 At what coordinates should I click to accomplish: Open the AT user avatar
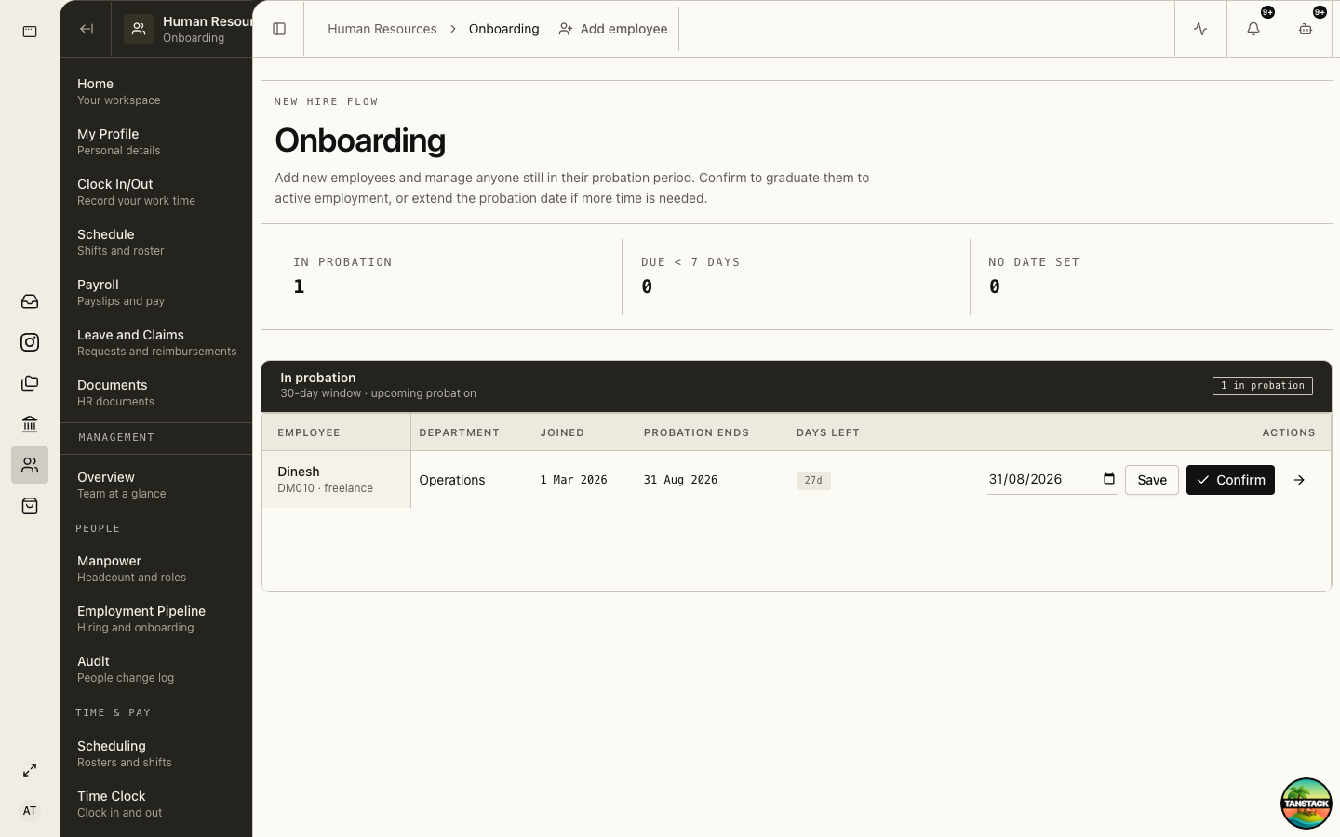[x=30, y=811]
